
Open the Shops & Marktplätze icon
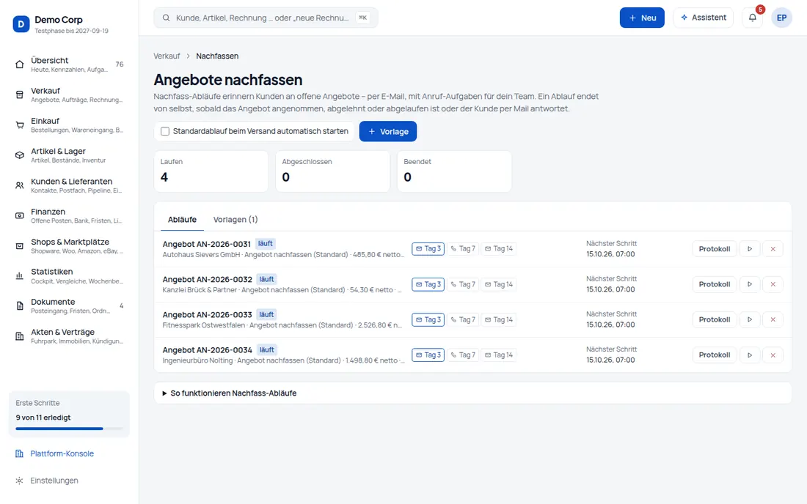20,246
